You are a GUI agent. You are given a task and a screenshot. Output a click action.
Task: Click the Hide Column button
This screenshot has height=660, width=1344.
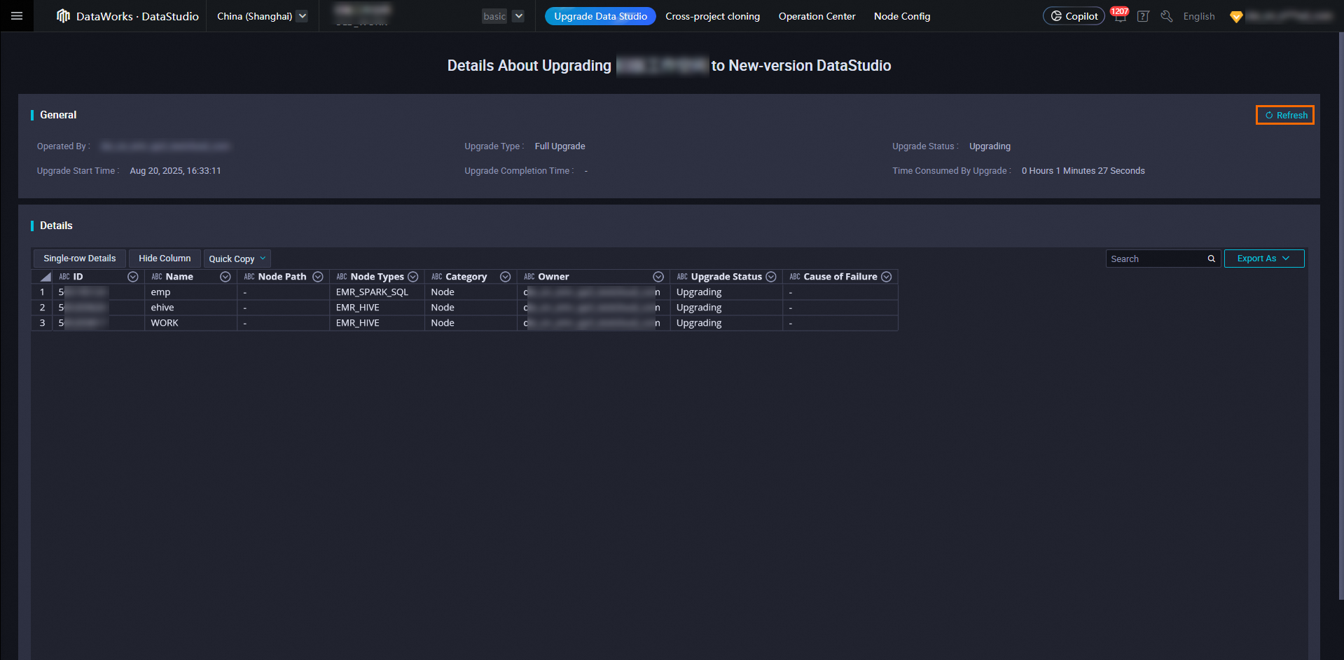[165, 259]
